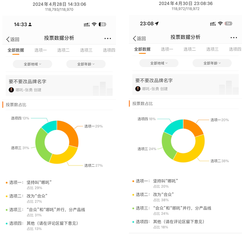Expand 全部地域 dropdown in left screenshot
This screenshot has width=245, height=234.
pyautogui.click(x=32, y=64)
